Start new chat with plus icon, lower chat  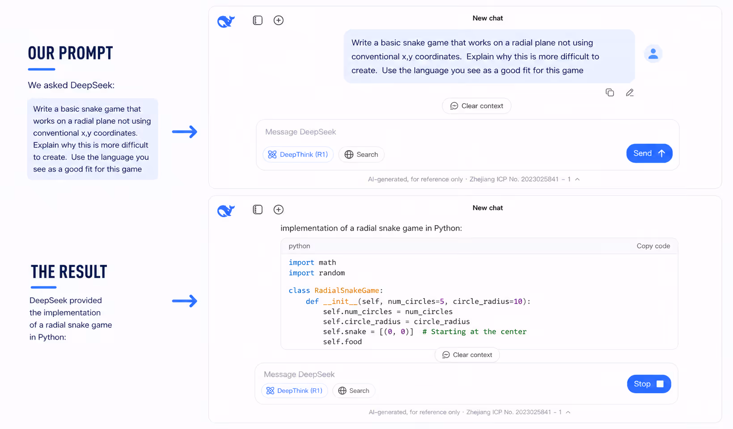tap(279, 210)
